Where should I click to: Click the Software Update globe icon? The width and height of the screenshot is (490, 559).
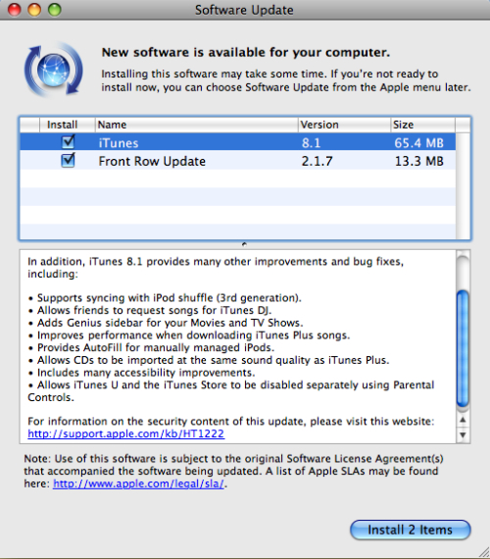point(54,70)
